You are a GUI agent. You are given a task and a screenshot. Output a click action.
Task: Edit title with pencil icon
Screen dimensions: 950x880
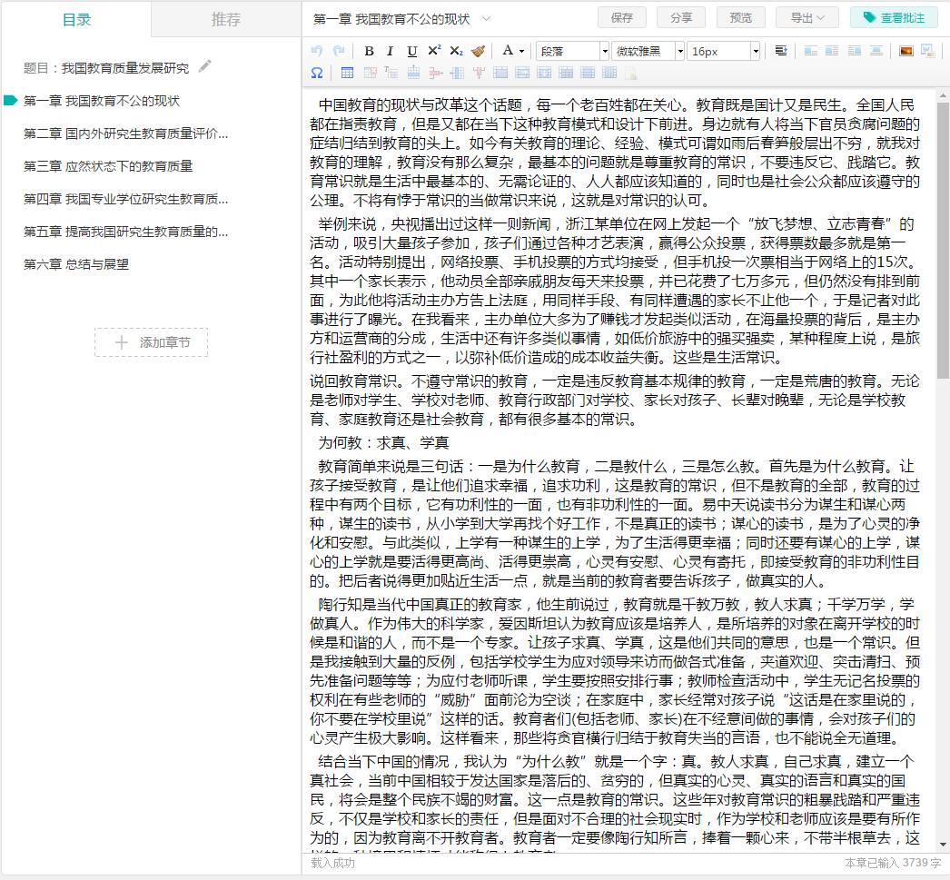coord(205,66)
